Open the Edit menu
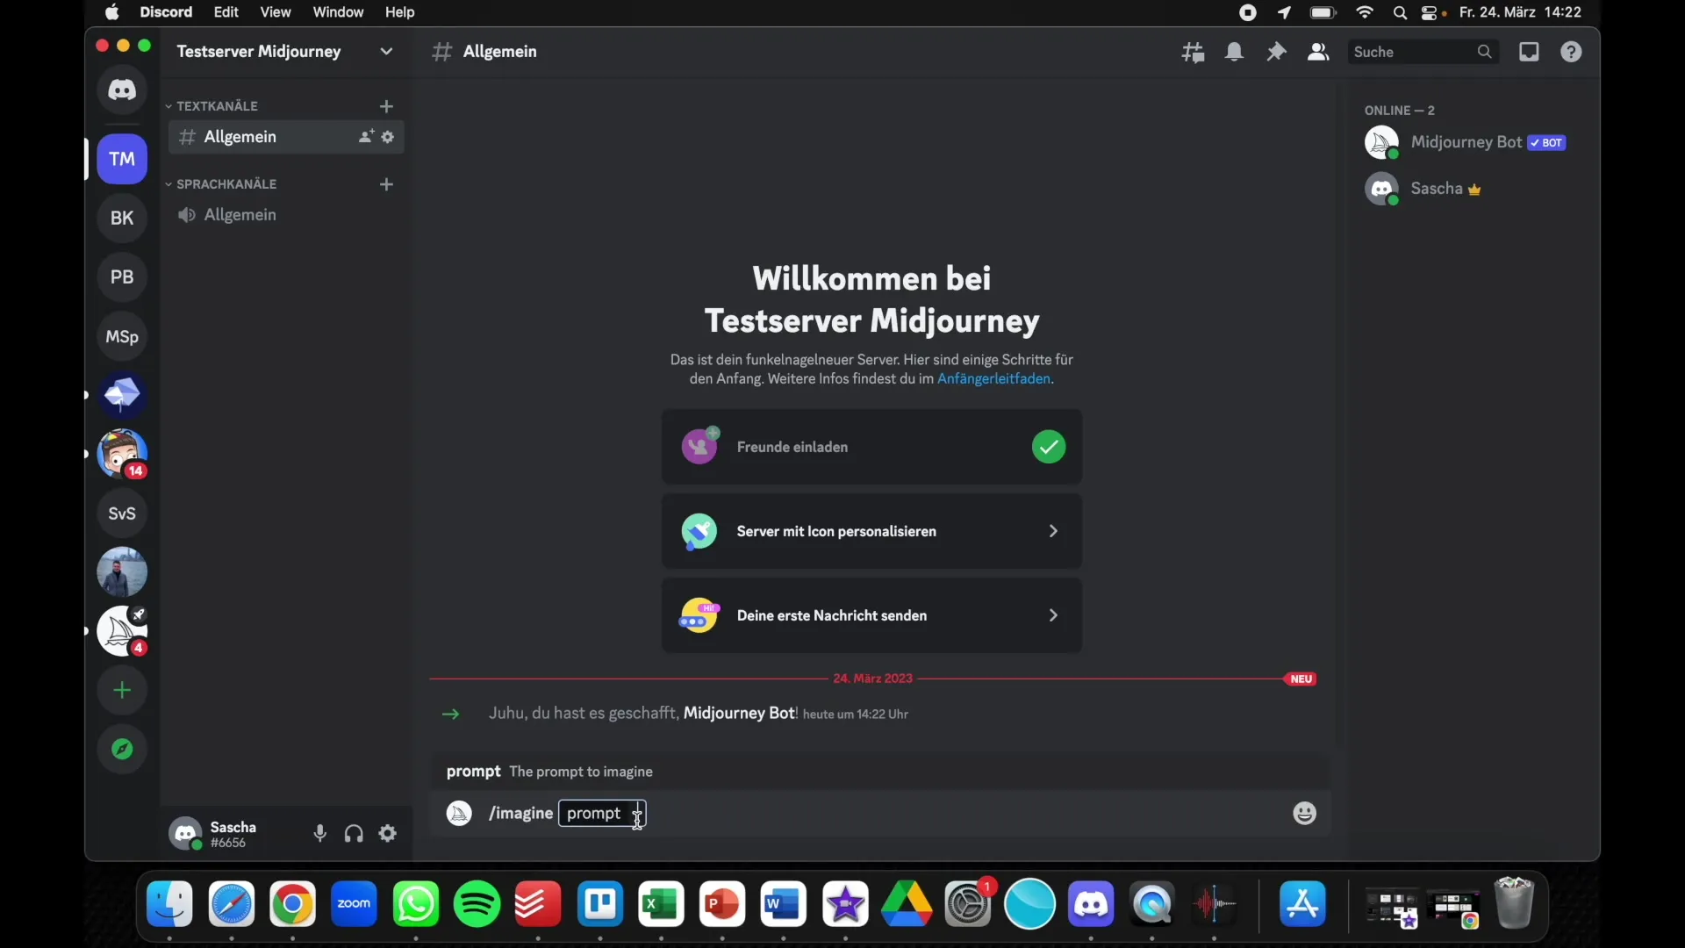The width and height of the screenshot is (1685, 948). pyautogui.click(x=226, y=12)
